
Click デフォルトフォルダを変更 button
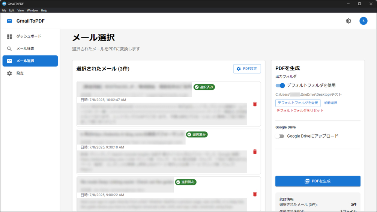click(298, 103)
